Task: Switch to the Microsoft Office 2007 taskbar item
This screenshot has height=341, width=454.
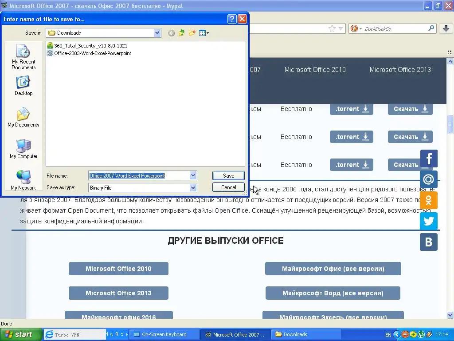Action: click(235, 335)
